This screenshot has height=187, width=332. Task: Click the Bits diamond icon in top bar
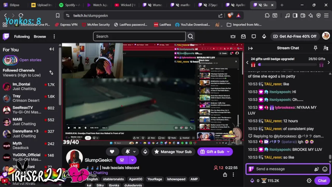[x=264, y=36]
